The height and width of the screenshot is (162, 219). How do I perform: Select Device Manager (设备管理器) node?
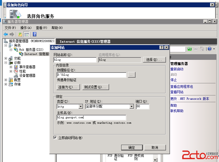pyautogui.click(x=27, y=76)
